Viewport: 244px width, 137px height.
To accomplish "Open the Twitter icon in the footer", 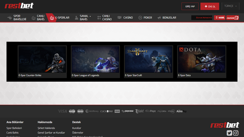I will [x=229, y=133].
